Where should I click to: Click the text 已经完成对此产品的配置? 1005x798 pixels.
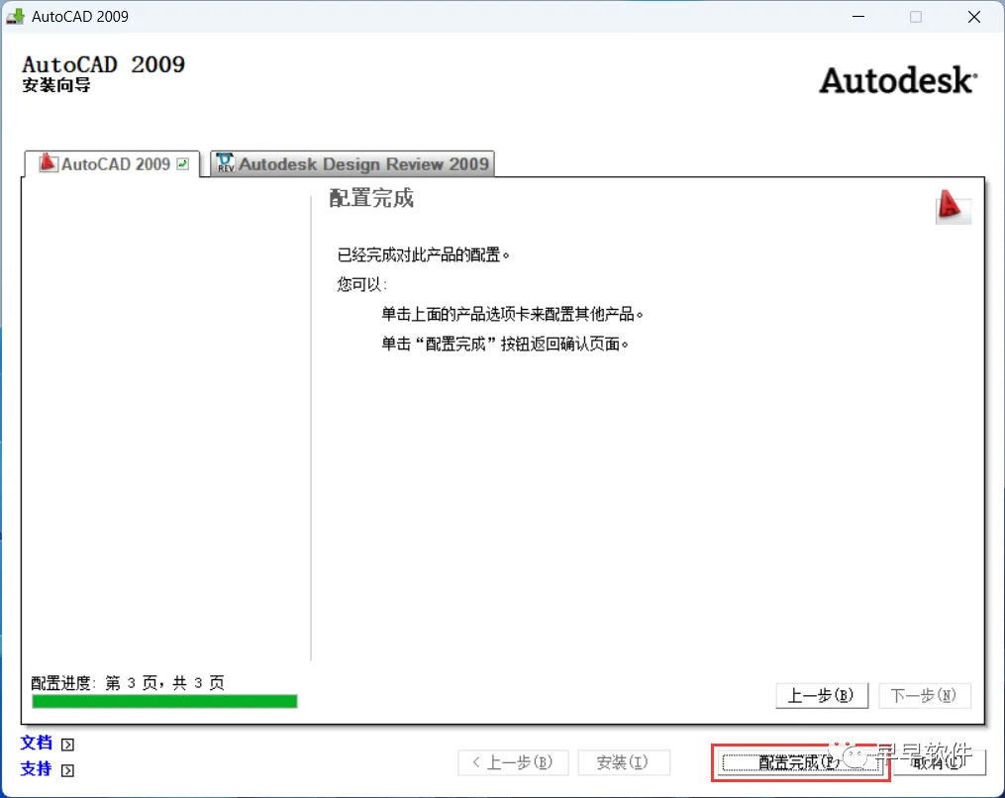(x=423, y=255)
